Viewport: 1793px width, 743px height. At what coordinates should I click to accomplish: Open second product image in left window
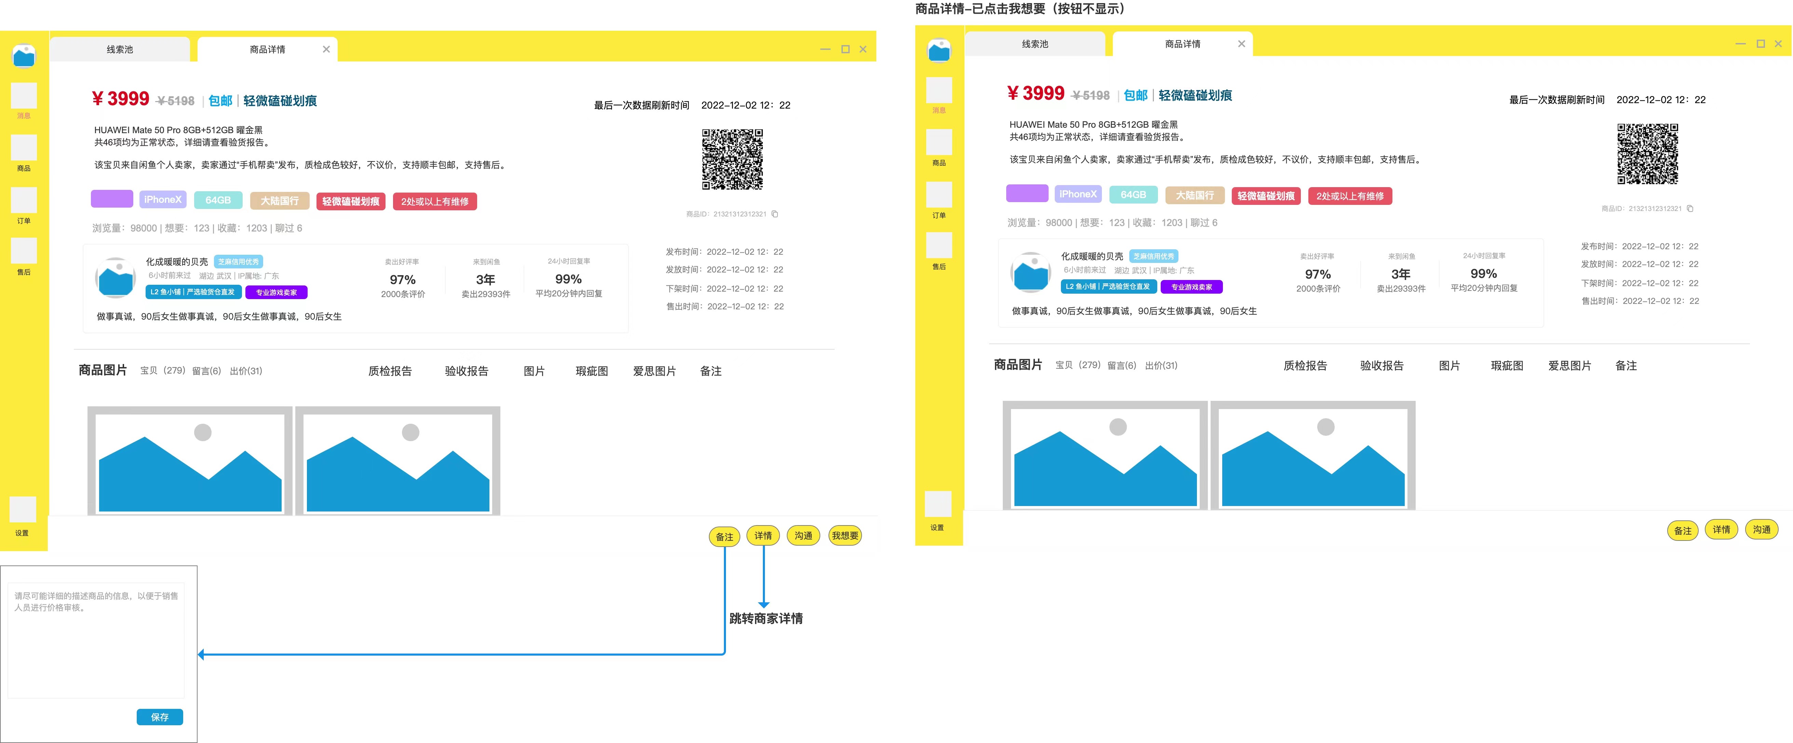[x=397, y=462]
